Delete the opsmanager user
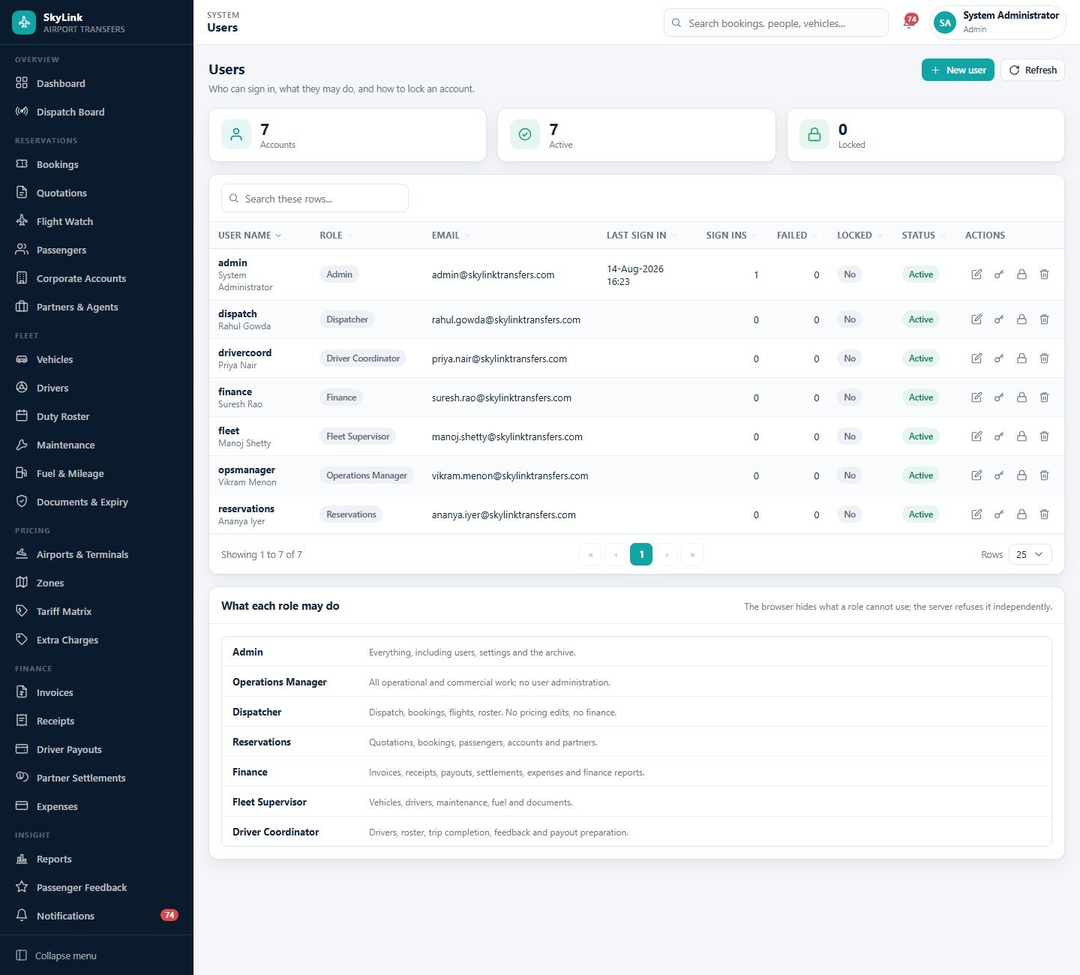 click(1044, 475)
